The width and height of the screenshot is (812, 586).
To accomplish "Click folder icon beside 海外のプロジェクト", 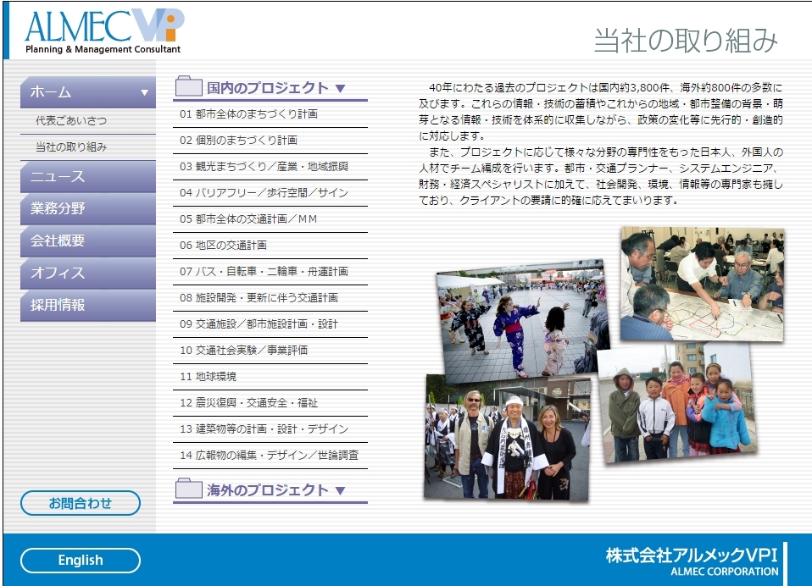I will (188, 489).
